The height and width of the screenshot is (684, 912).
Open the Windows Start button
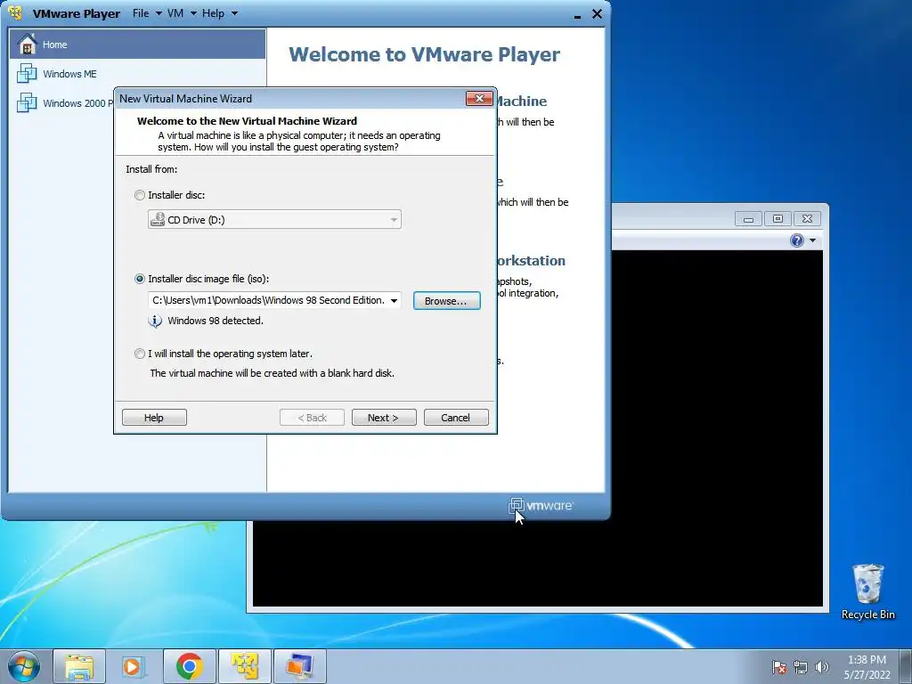coord(24,666)
